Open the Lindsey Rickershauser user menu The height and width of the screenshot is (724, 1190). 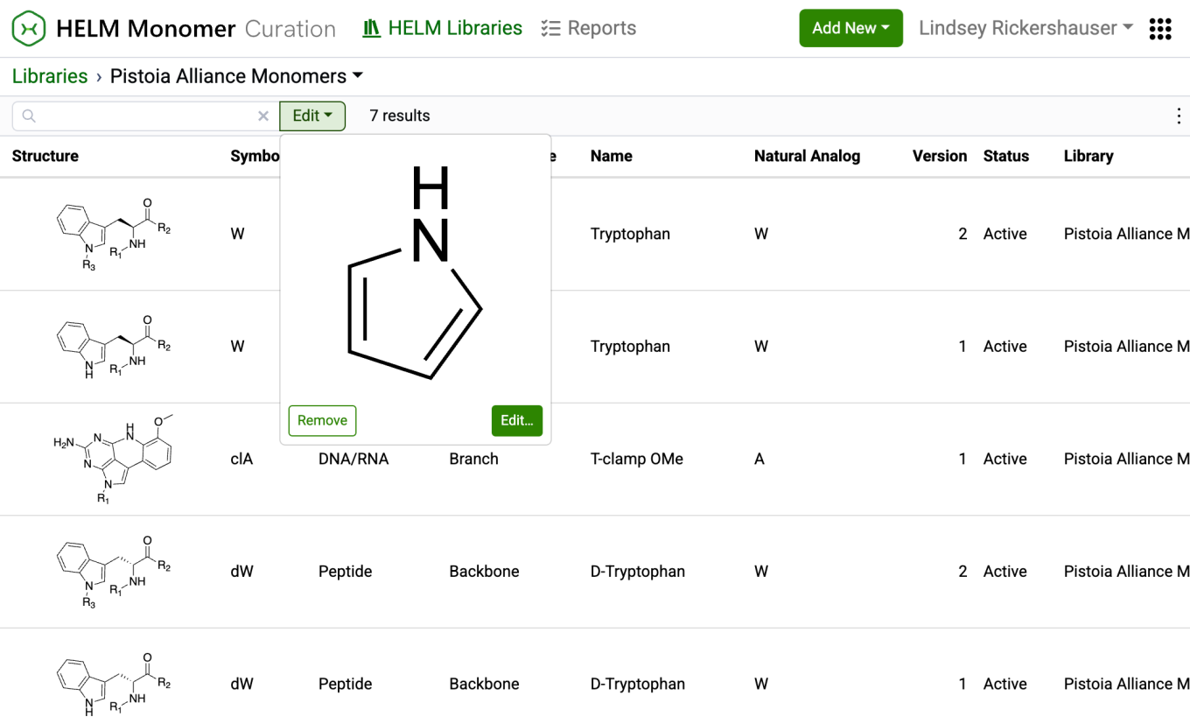(1025, 28)
